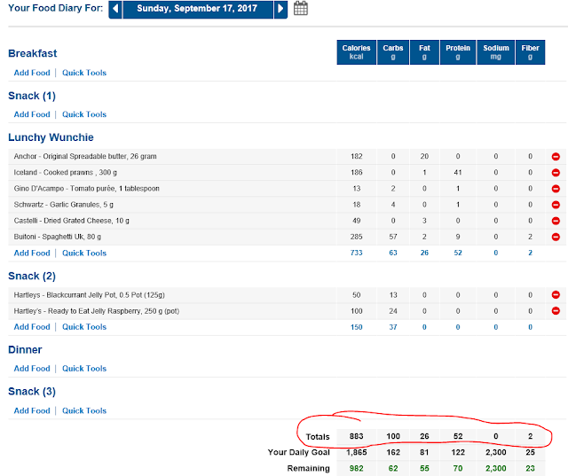568x476 pixels.
Task: Open the calendar date picker icon
Action: tap(301, 8)
